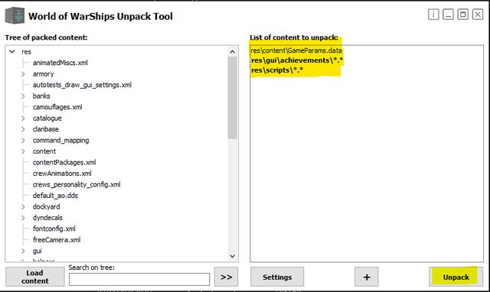Expand the dockyard folder

pyautogui.click(x=23, y=206)
